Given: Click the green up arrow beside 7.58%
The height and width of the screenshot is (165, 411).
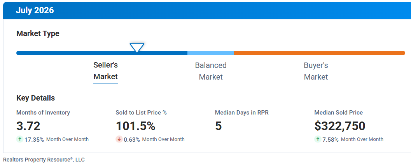Looking at the screenshot, I should pyautogui.click(x=318, y=139).
